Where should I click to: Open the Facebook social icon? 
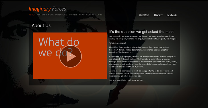pos(172,15)
